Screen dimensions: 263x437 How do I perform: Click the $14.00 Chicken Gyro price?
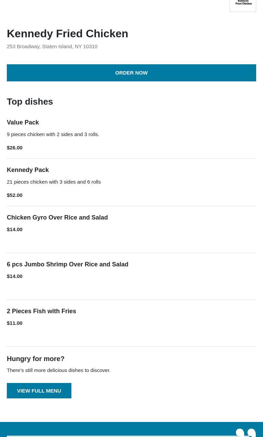(15, 229)
